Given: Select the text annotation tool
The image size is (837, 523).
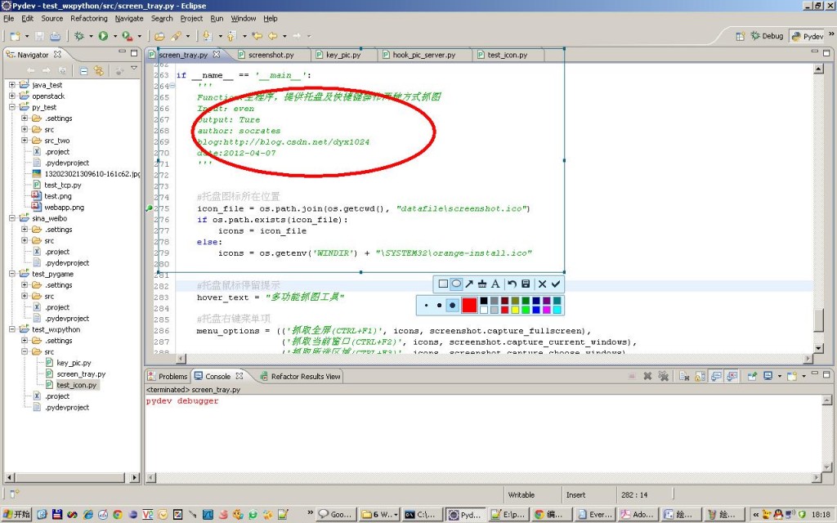Looking at the screenshot, I should [495, 284].
